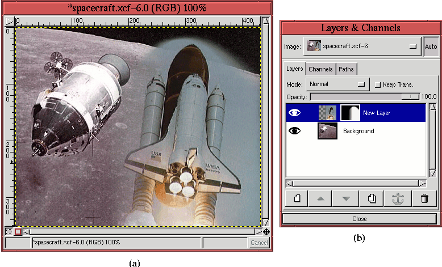Hide the New Layer using its eye icon
The image size is (442, 267).
tap(295, 113)
